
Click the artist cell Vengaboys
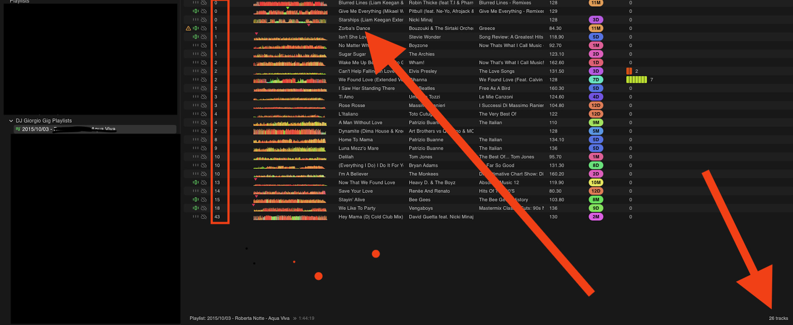tap(420, 208)
